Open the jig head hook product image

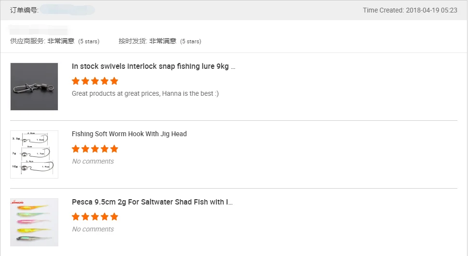[x=34, y=154]
